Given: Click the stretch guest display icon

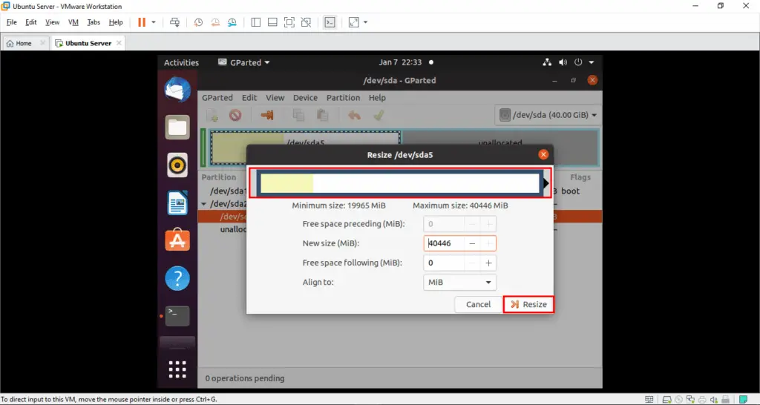Looking at the screenshot, I should [x=354, y=22].
